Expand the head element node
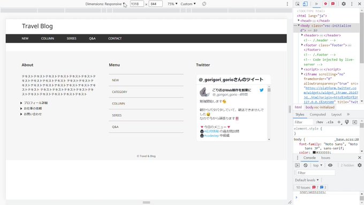Viewport: 364px width, 205px height. click(299, 20)
